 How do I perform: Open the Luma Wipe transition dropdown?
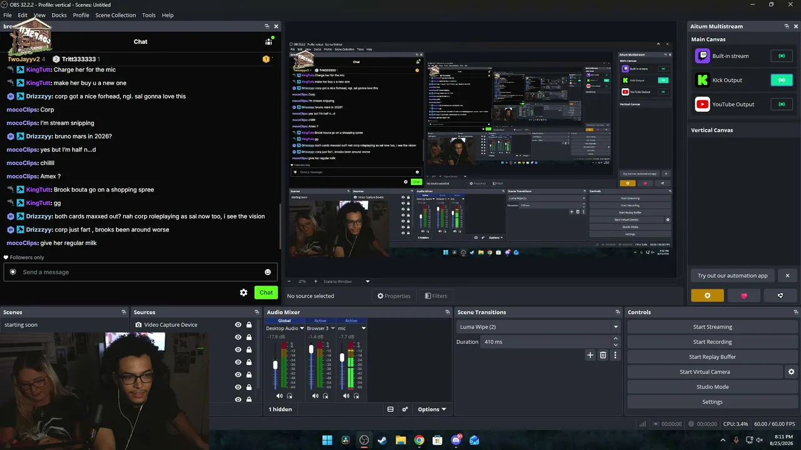[539, 327]
